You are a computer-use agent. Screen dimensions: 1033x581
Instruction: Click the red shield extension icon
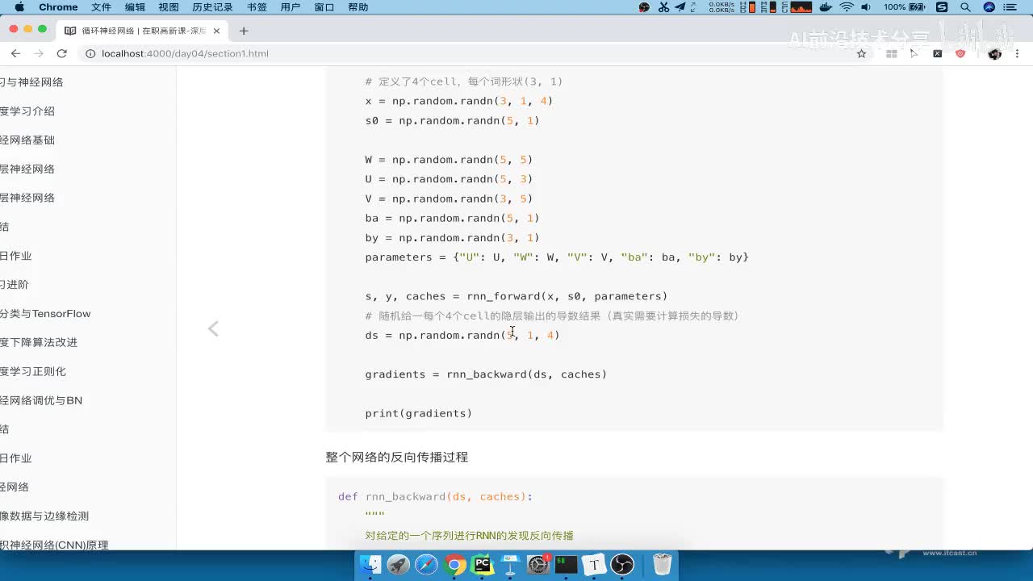(960, 53)
